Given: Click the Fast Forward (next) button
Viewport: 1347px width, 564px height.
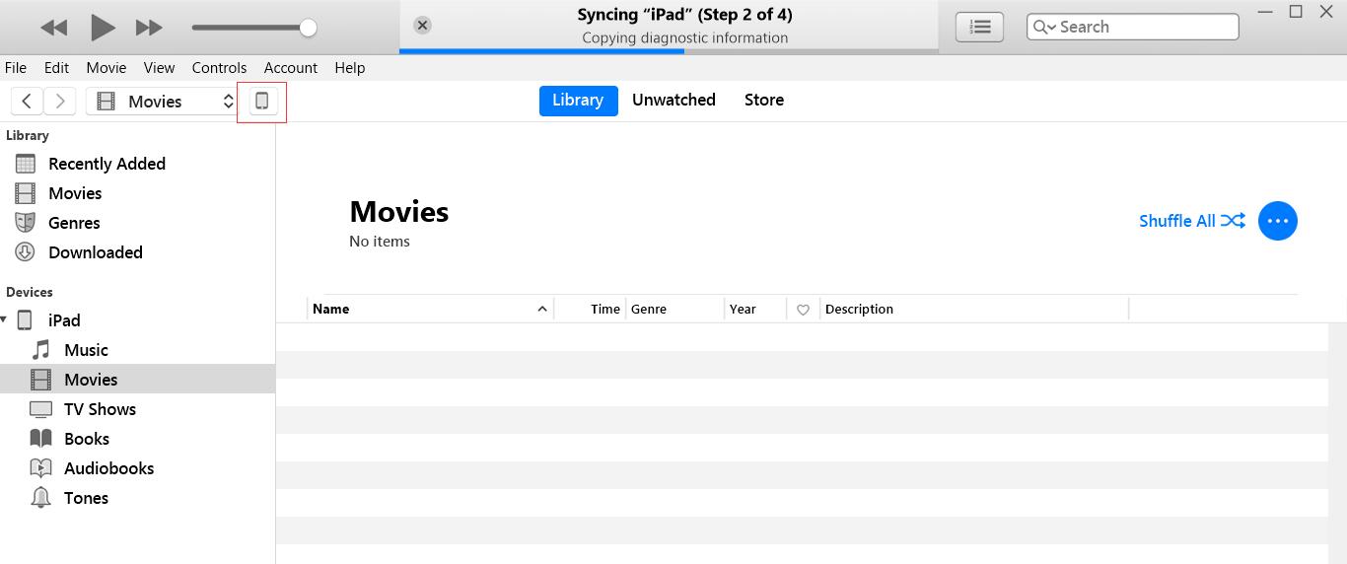Looking at the screenshot, I should click(149, 28).
